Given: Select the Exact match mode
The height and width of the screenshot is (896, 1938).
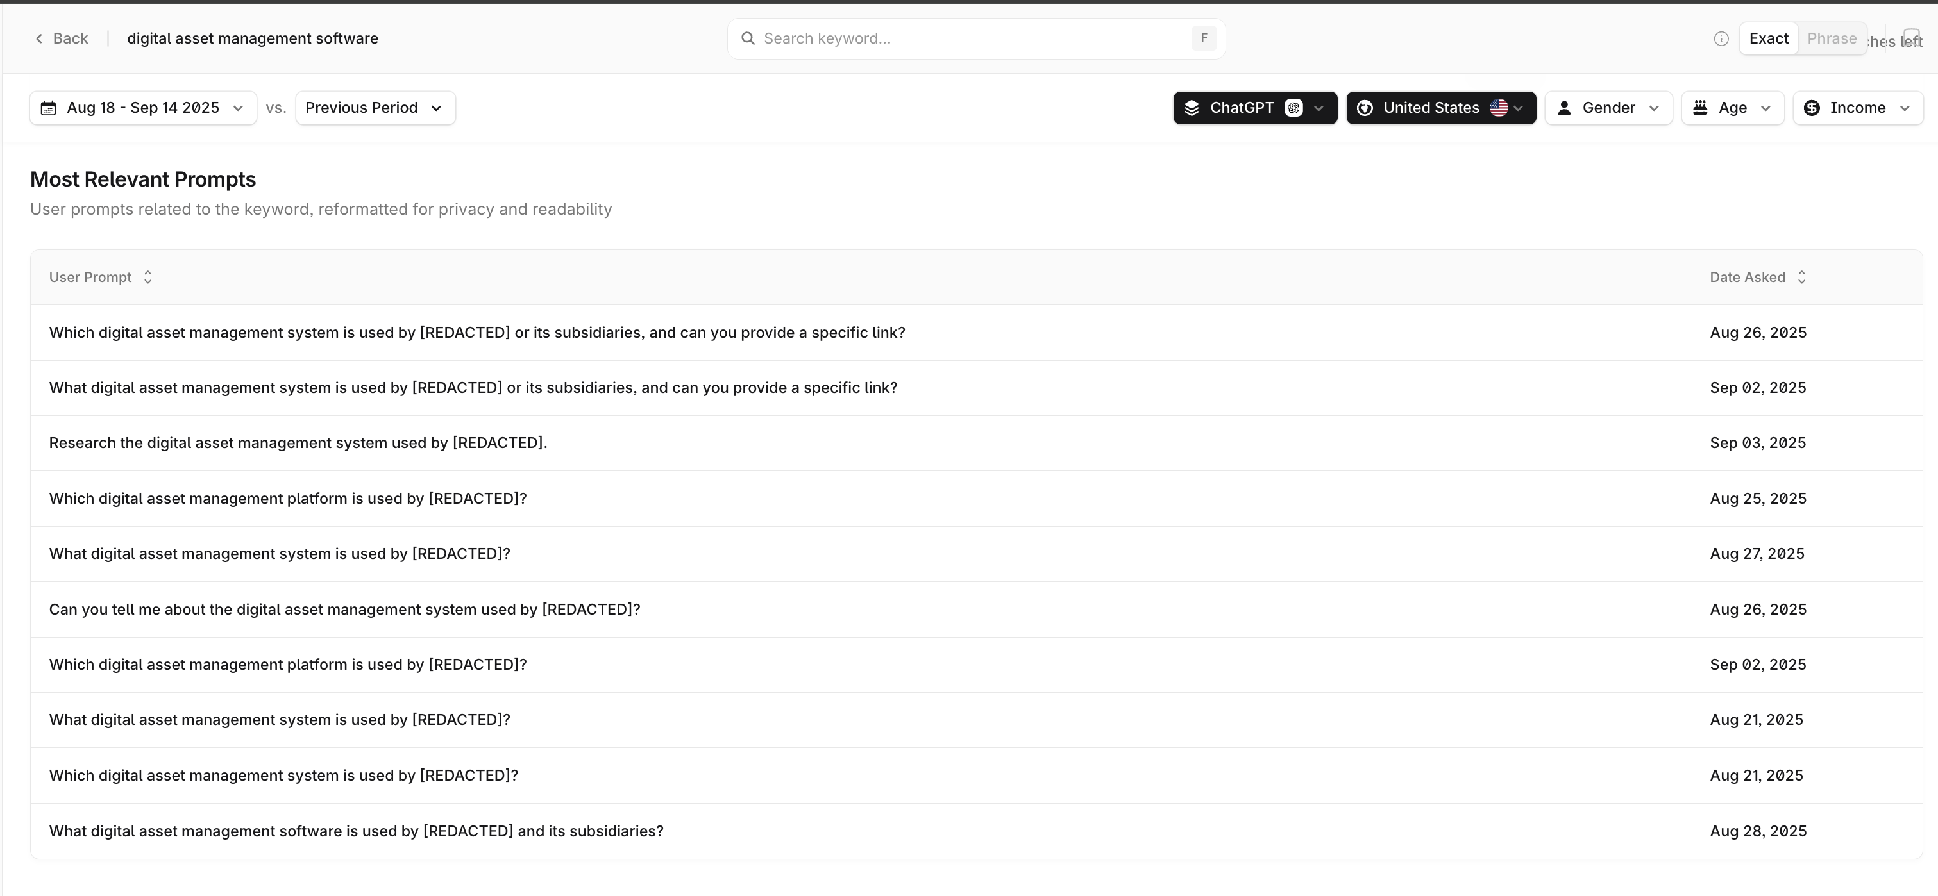Looking at the screenshot, I should 1769,38.
